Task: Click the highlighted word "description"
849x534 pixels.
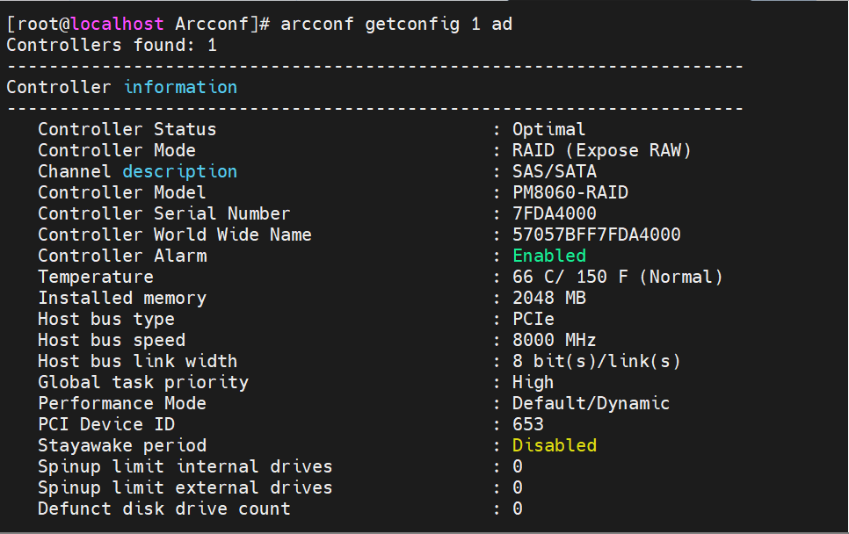Action: coord(179,171)
